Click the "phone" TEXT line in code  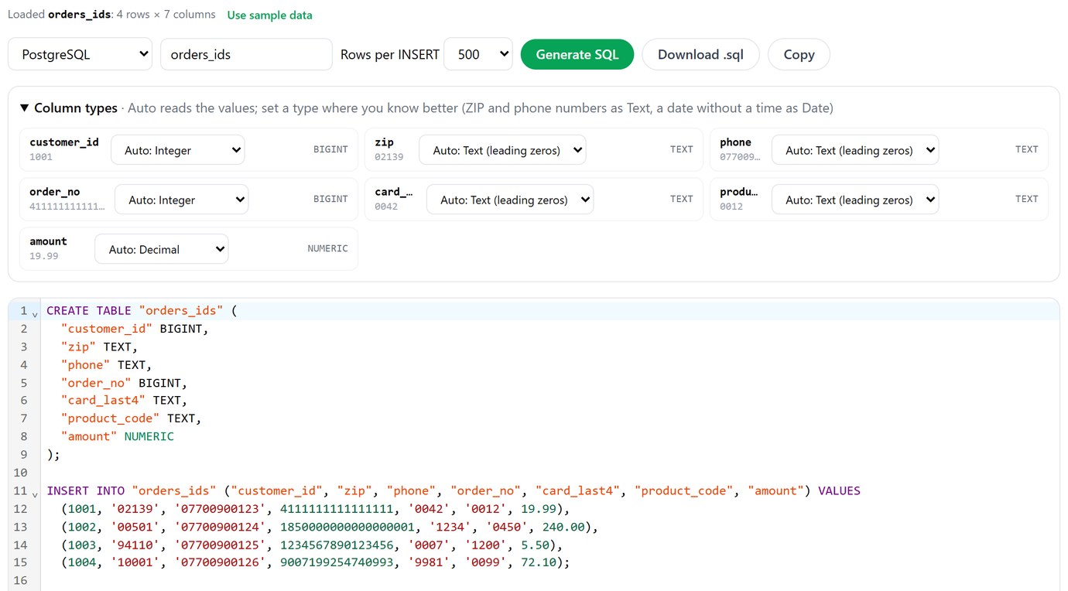[106, 364]
